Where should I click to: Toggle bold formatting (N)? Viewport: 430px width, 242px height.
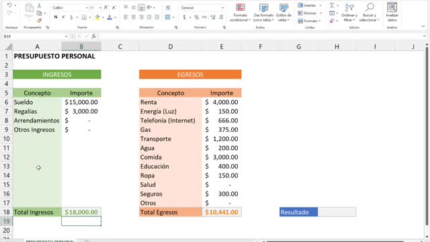tap(56, 17)
